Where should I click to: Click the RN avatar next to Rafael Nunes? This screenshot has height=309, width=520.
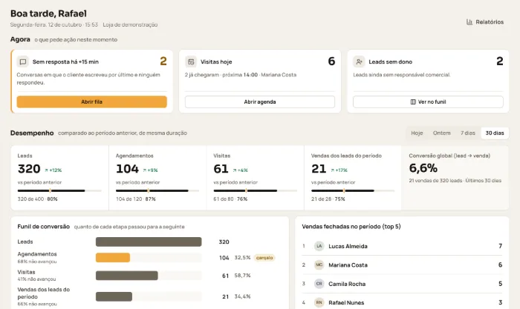point(319,302)
